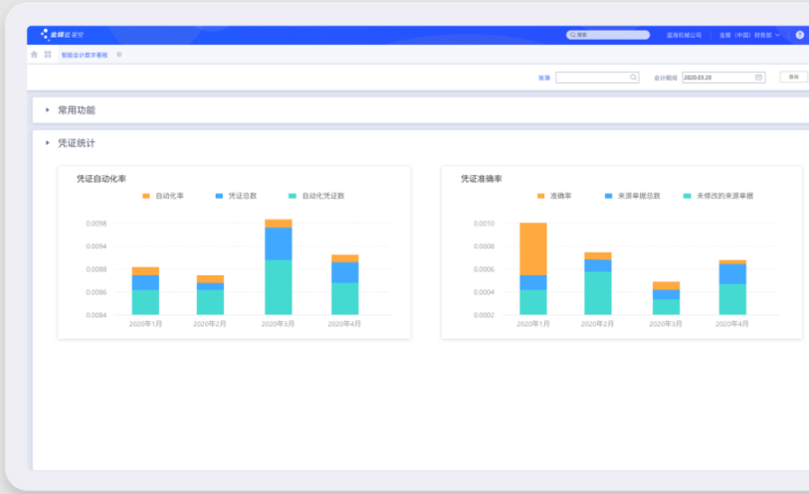This screenshot has height=494, width=809.
Task: Click the 凭证准确率 chart title
Action: pyautogui.click(x=482, y=179)
